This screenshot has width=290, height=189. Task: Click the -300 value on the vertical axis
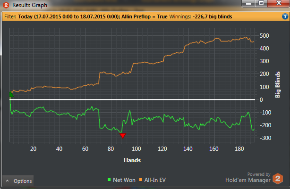265,138
